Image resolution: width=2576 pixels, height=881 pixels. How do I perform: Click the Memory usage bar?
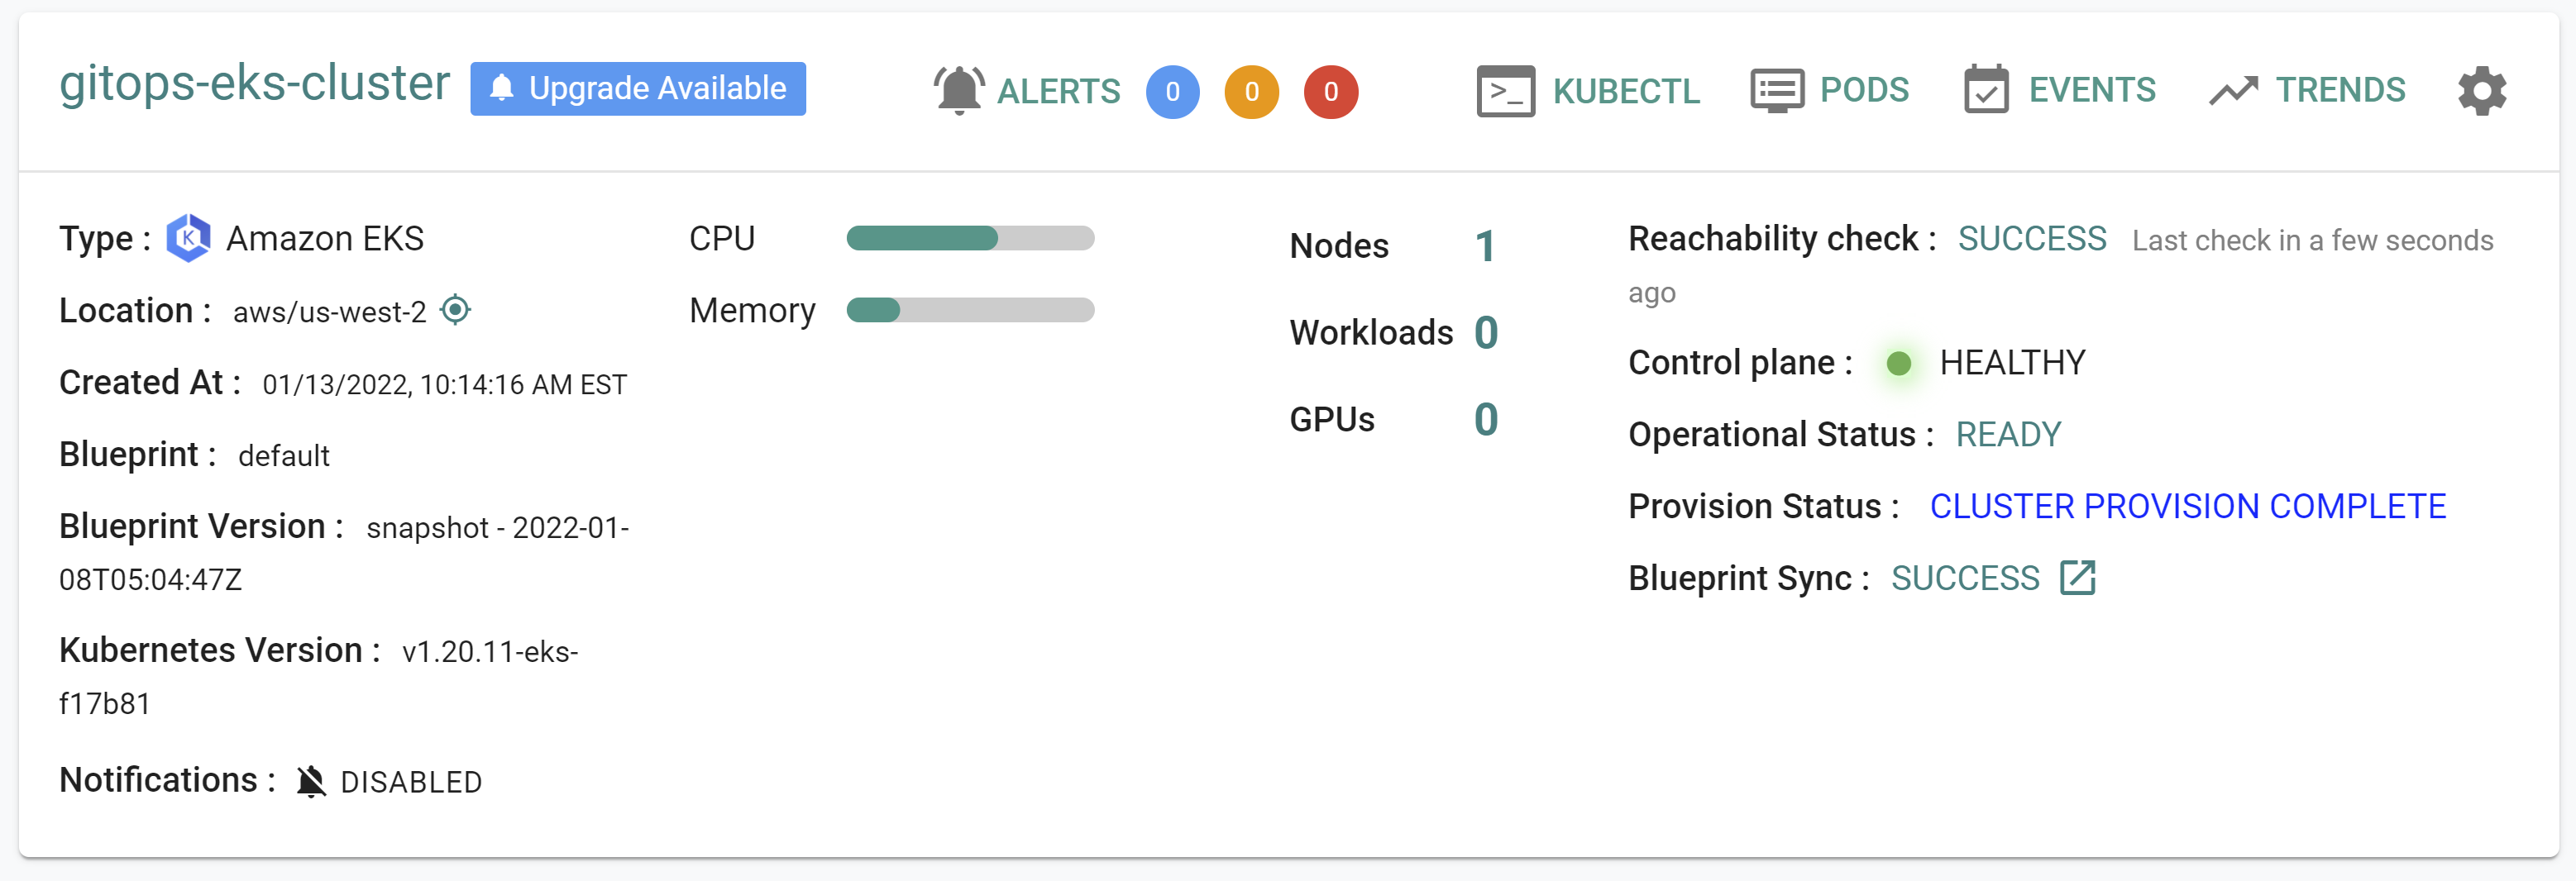click(970, 310)
